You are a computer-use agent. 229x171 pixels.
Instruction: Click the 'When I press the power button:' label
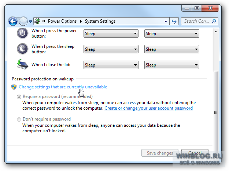pyautogui.click(x=54, y=33)
